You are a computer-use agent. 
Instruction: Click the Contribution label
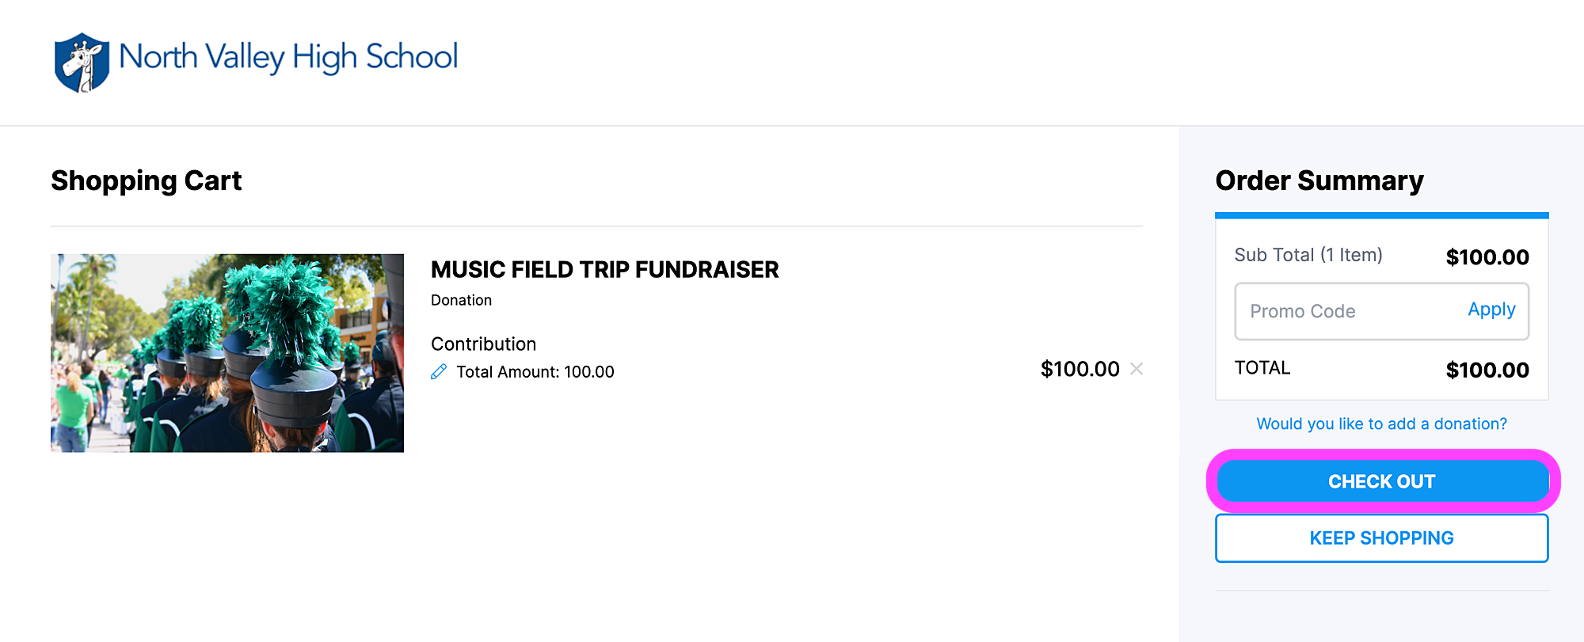484,344
